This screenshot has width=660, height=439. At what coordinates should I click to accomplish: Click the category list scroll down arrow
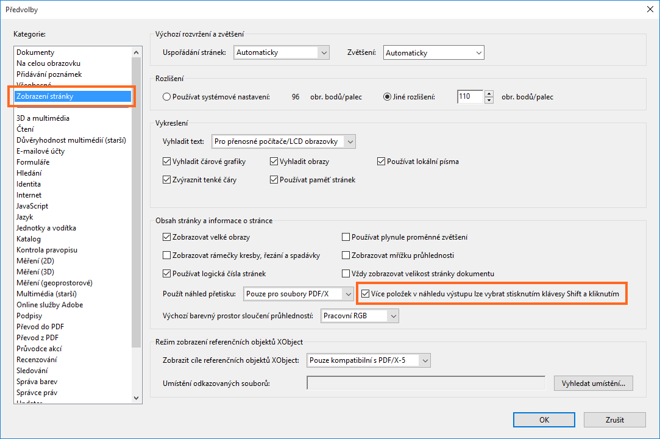coord(136,398)
